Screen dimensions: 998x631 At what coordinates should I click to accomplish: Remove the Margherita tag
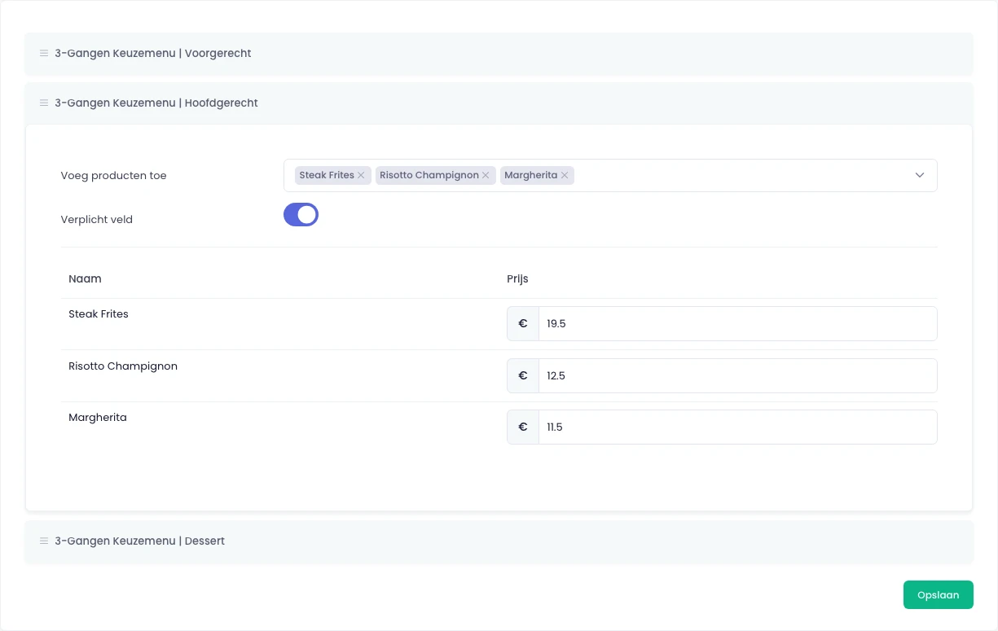pos(565,175)
